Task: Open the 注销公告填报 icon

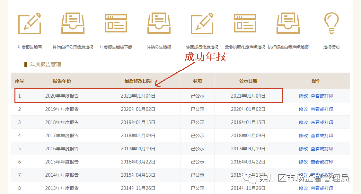Action: coord(159,23)
